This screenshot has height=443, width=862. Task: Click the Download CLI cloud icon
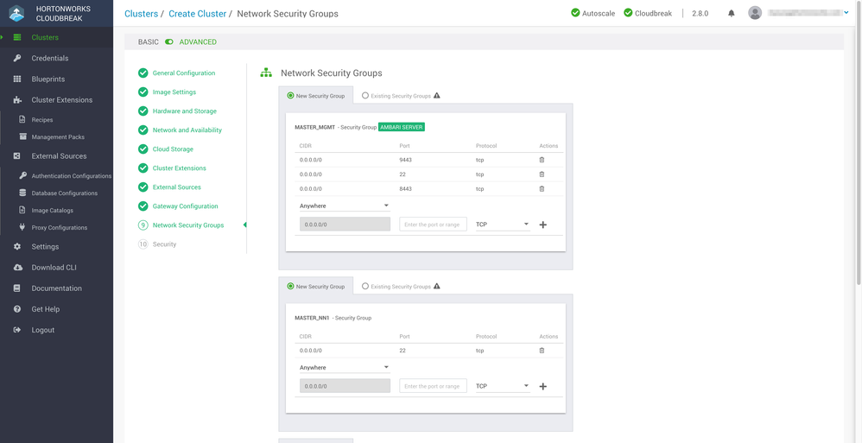click(17, 268)
